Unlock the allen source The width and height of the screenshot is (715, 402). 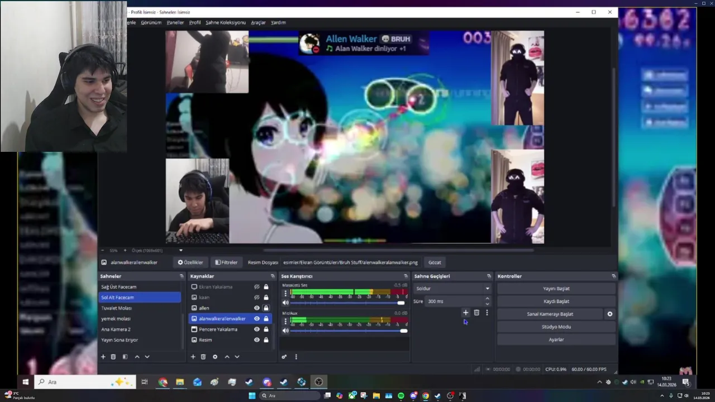pos(266,308)
